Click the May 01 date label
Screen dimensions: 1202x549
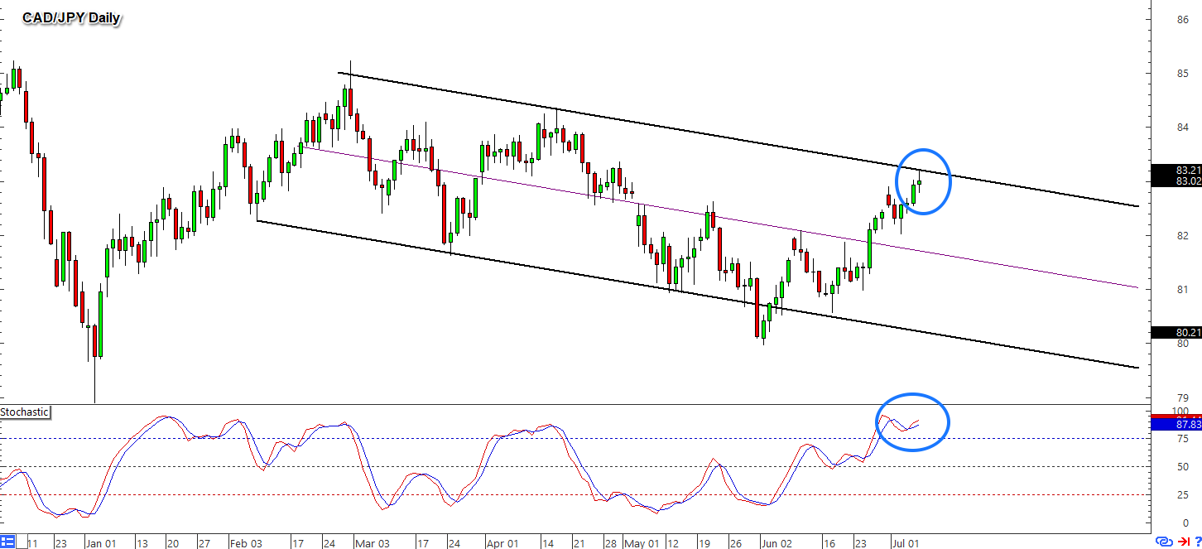coord(642,543)
